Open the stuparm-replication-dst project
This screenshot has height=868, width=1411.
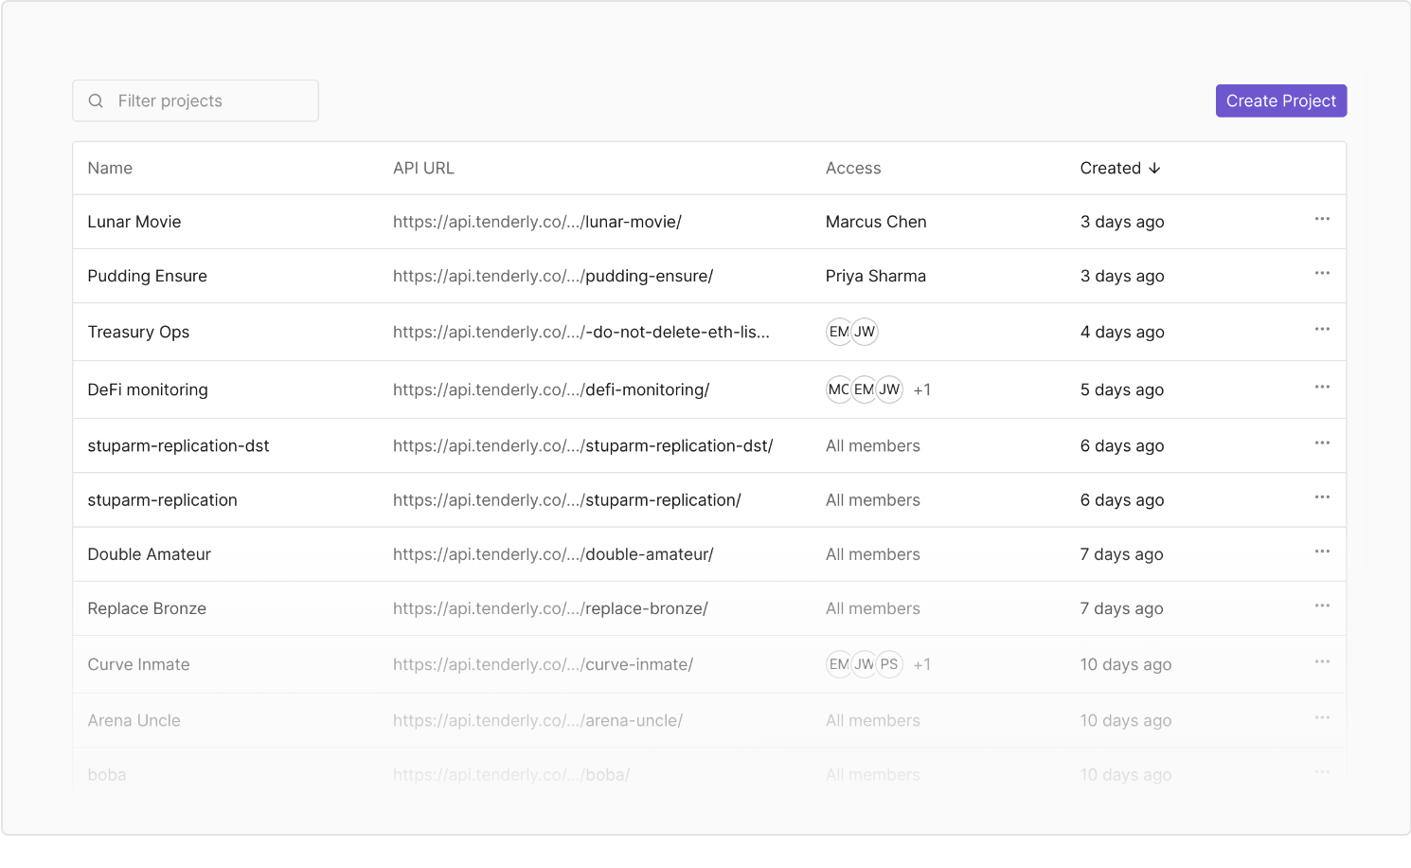coord(178,445)
